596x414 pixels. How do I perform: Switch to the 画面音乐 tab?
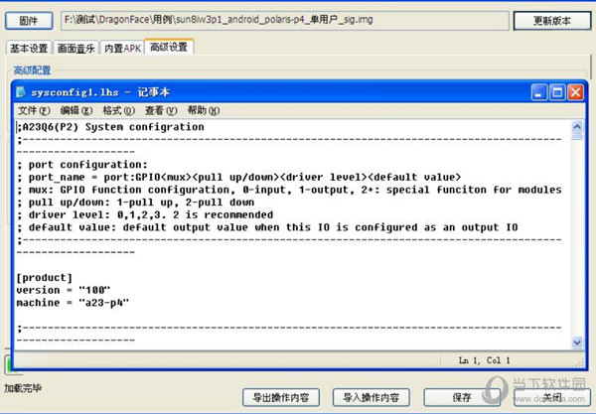[76, 49]
